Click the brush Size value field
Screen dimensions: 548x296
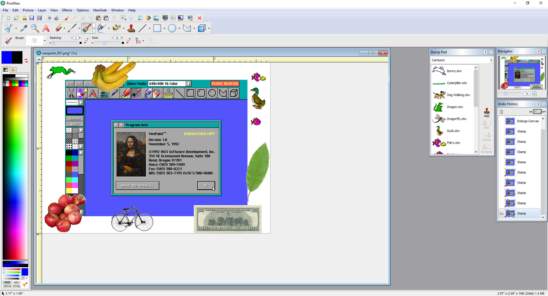click(117, 38)
